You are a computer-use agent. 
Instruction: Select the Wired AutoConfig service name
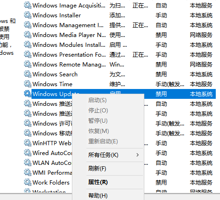tap(52, 153)
